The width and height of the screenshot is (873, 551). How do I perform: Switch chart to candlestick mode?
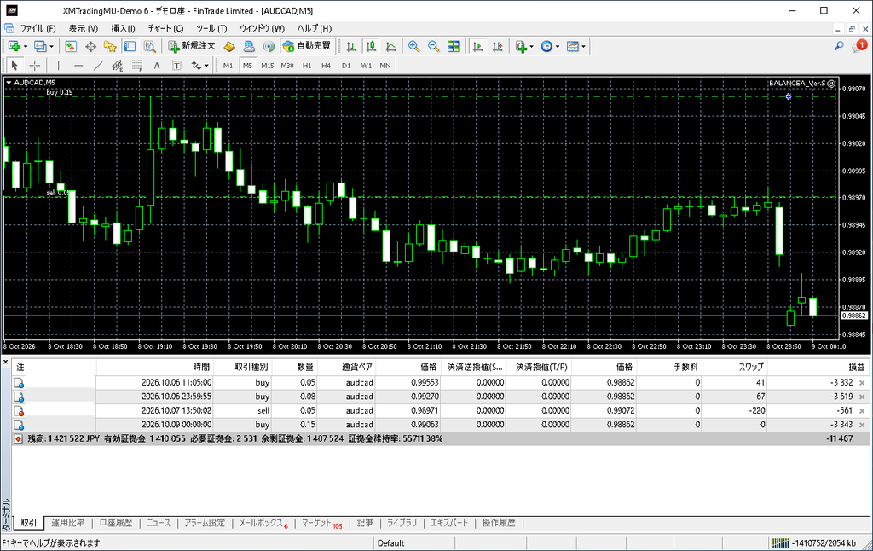[372, 46]
